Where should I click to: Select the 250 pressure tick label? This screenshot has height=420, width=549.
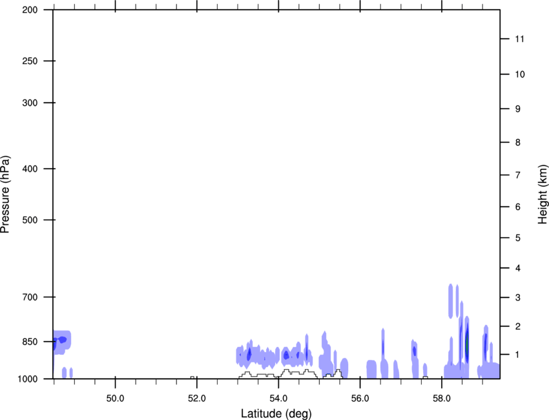click(30, 61)
